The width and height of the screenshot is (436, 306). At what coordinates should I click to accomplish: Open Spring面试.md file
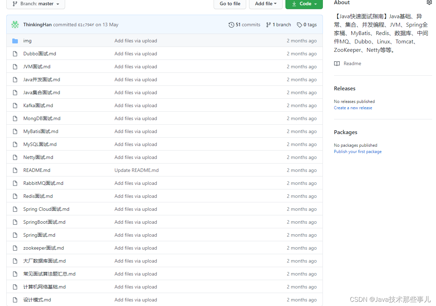[39, 235]
